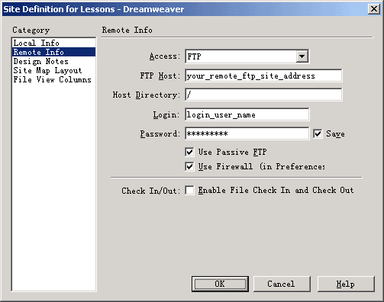Image resolution: width=384 pixels, height=302 pixels.
Task: Confirm with the OK button
Action: point(220,284)
